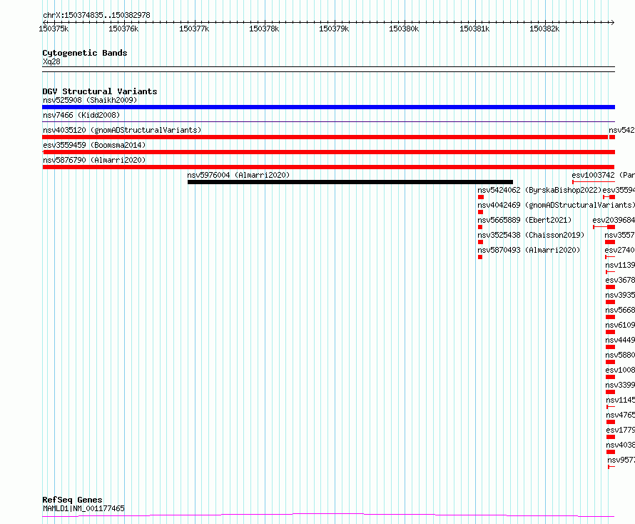Click the nsv6109 variant label
Image resolution: width=635 pixels, height=524 pixels.
pos(620,325)
